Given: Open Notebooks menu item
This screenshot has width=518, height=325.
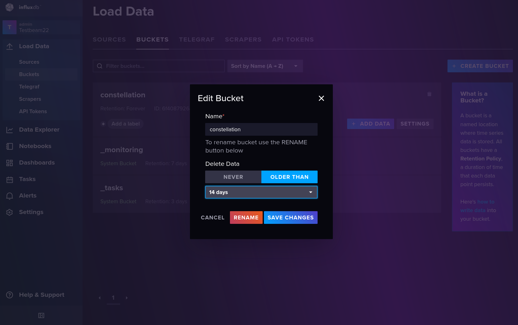Looking at the screenshot, I should coord(35,146).
